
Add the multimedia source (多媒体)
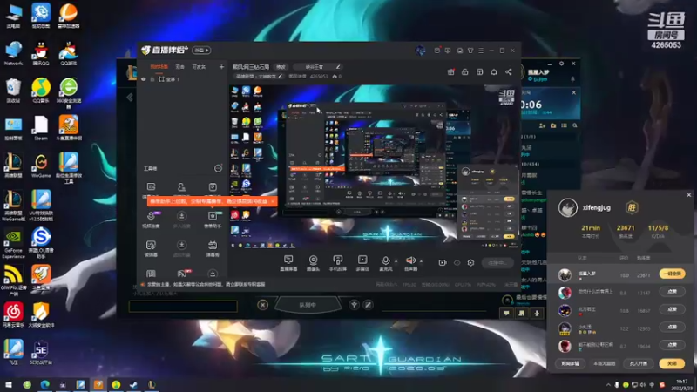(362, 263)
